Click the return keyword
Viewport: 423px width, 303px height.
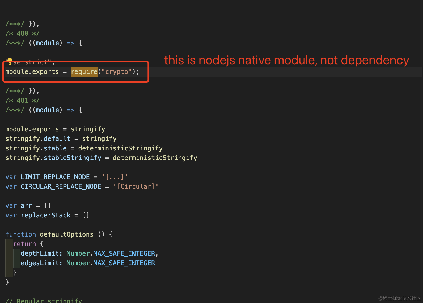[x=25, y=244]
